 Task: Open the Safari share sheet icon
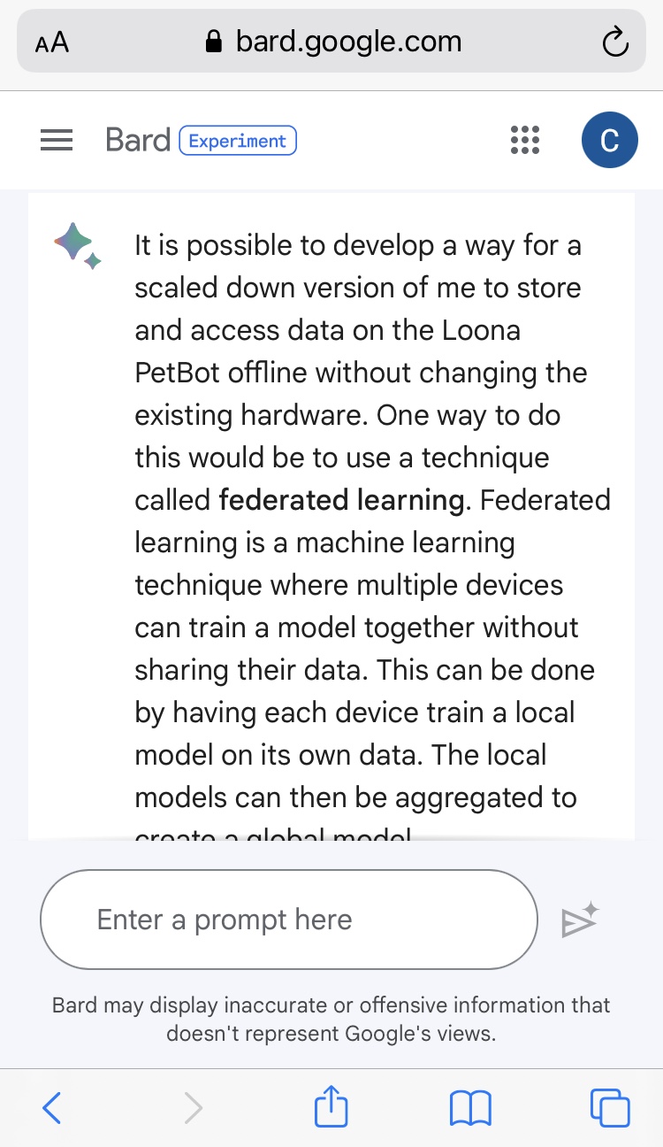point(331,1108)
